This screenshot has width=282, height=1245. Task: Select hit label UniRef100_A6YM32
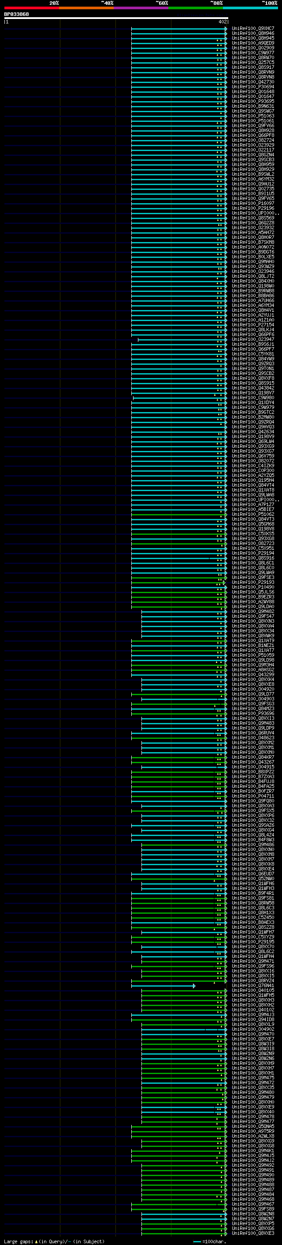[x=253, y=179]
